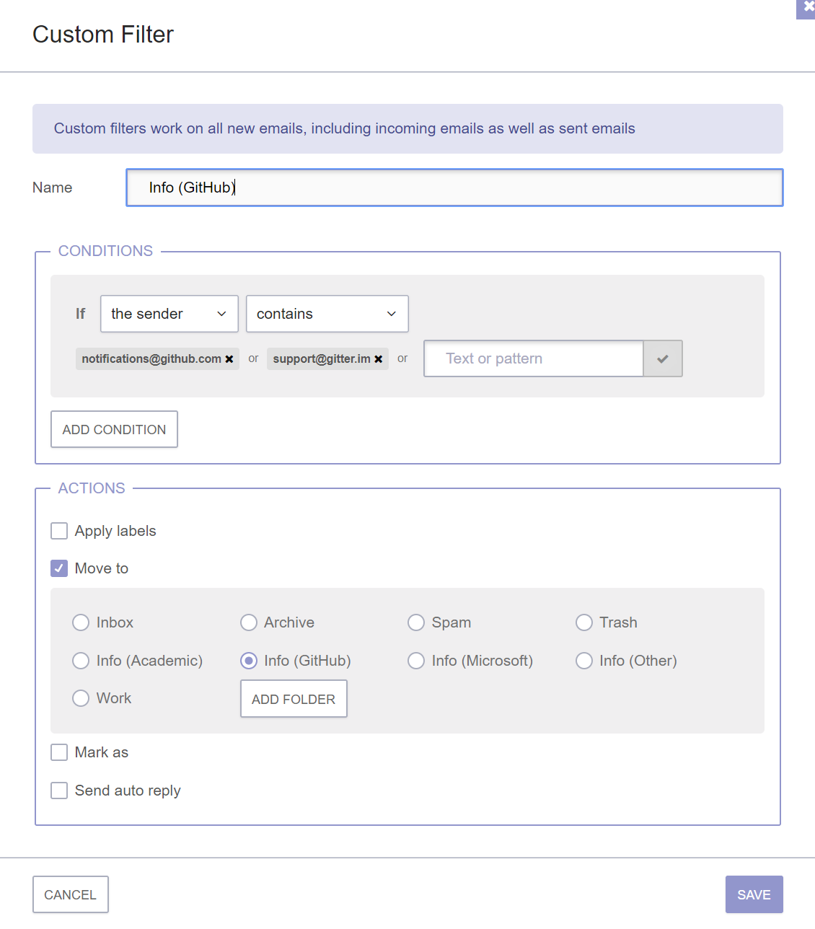Image resolution: width=815 pixels, height=929 pixels.
Task: Select the Archive folder option
Action: tap(249, 622)
